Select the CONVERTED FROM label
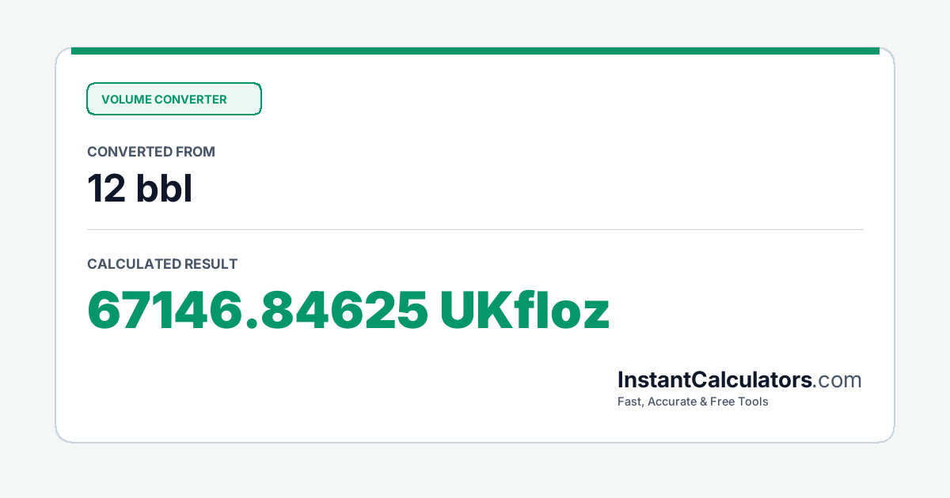950x498 pixels. point(151,152)
